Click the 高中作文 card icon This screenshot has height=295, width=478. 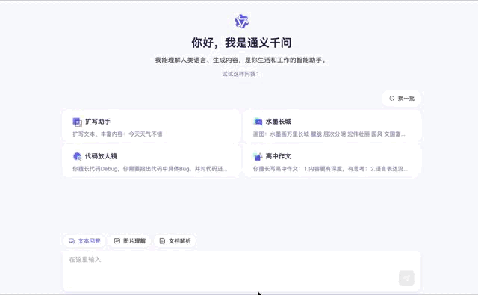[x=258, y=156]
